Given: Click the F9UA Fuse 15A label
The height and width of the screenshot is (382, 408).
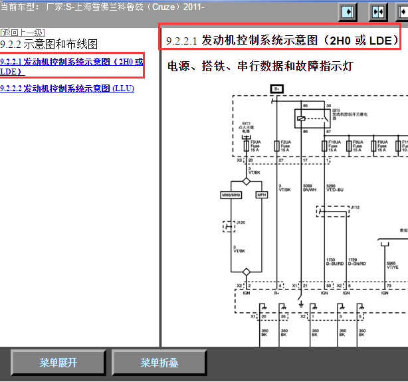Looking at the screenshot, I should point(383,146).
